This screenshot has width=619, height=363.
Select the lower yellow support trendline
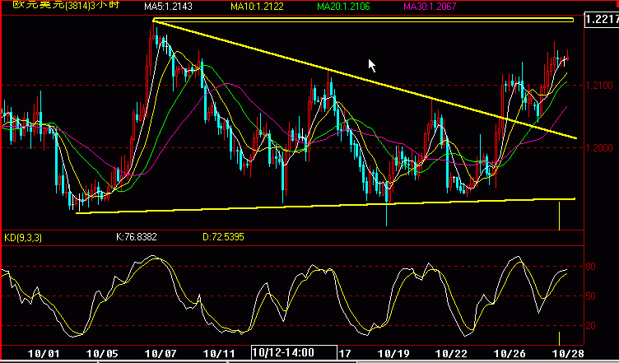325,206
